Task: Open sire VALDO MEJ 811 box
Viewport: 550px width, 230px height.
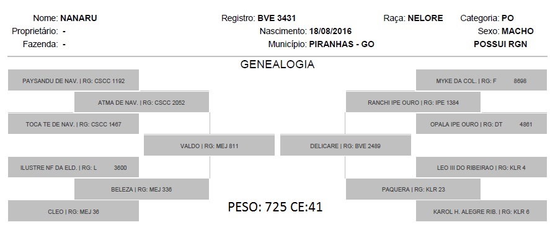Action: 209,146
